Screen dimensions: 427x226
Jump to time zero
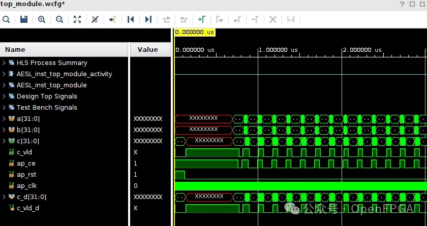click(131, 19)
